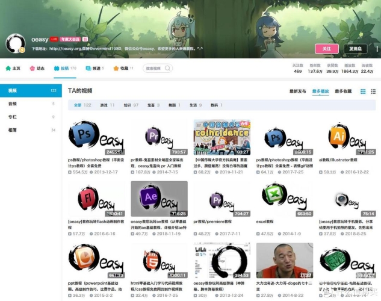Open mobile photography thumbnail 75:14
This screenshot has height=301, width=381.
(347, 199)
